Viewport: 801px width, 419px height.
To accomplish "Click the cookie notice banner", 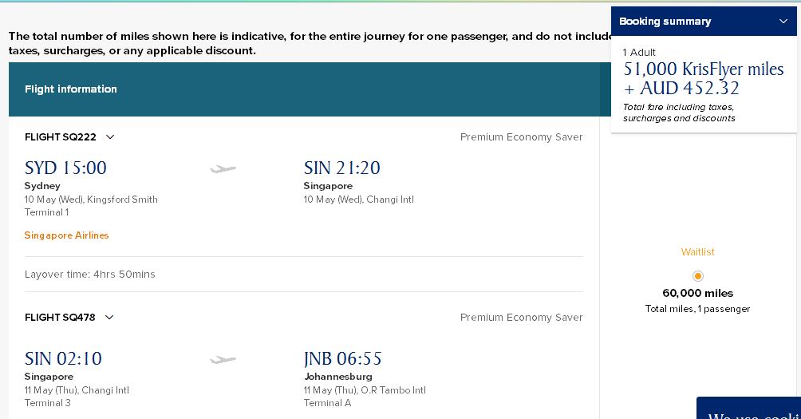I will [x=749, y=408].
